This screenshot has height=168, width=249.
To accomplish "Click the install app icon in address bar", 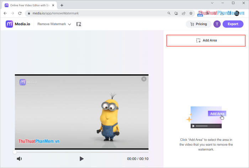I will click(176, 14).
